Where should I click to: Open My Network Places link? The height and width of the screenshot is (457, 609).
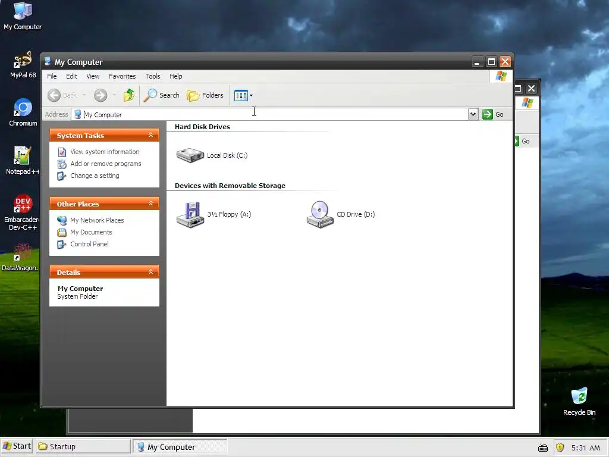97,220
